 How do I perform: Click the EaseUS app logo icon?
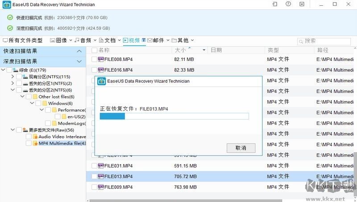pos(7,4)
